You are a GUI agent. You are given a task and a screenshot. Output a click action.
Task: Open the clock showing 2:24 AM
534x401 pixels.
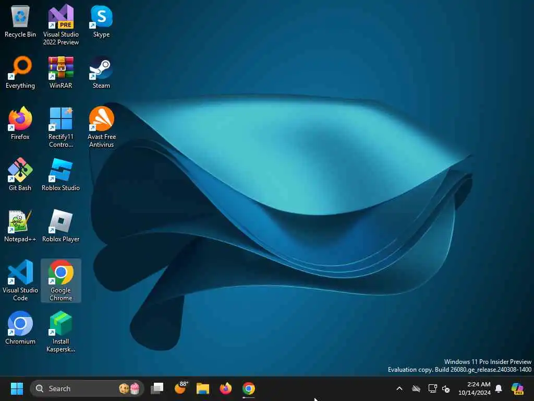point(475,388)
